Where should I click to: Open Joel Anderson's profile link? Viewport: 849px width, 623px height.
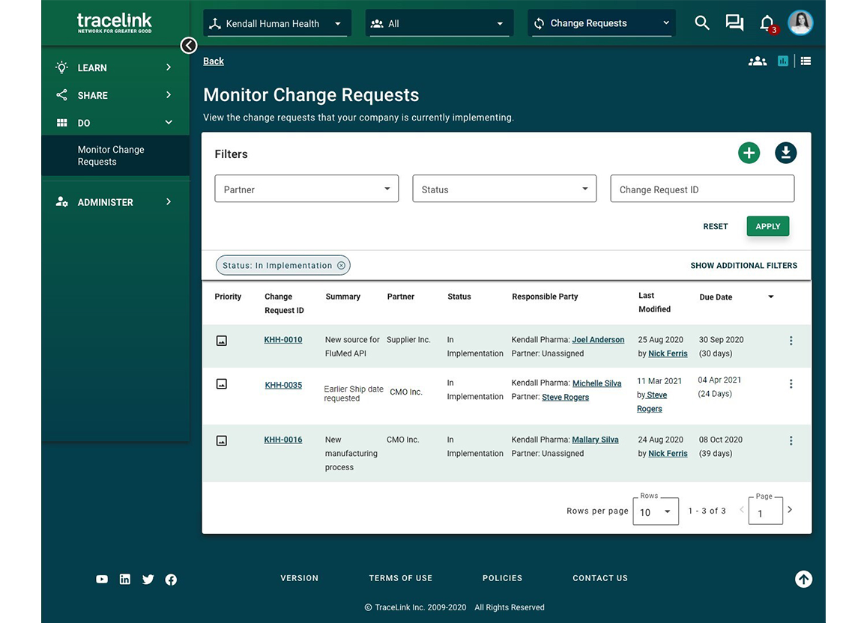tap(598, 340)
